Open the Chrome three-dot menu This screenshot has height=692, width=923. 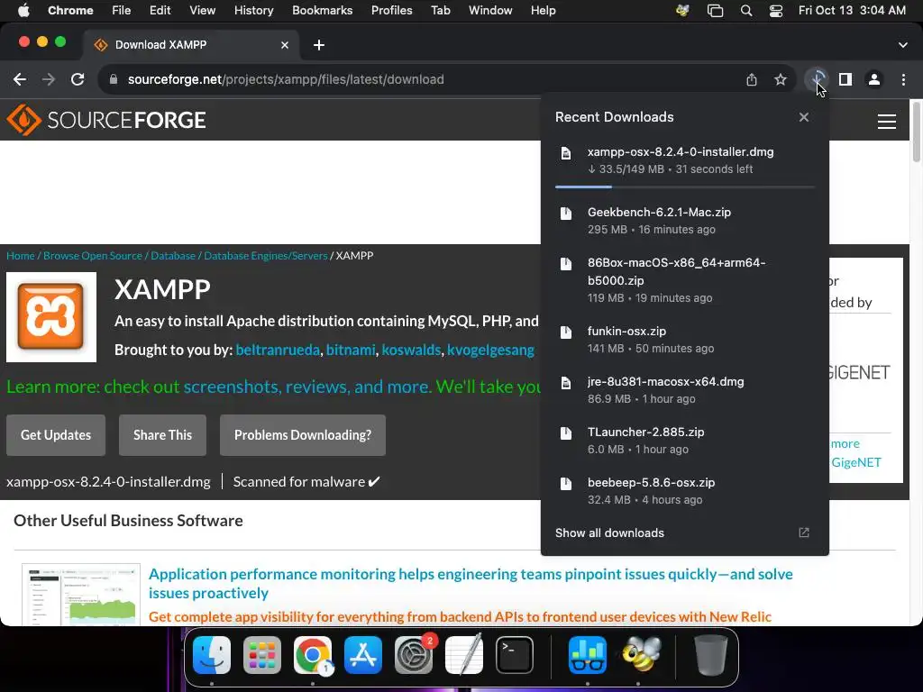[x=903, y=79]
